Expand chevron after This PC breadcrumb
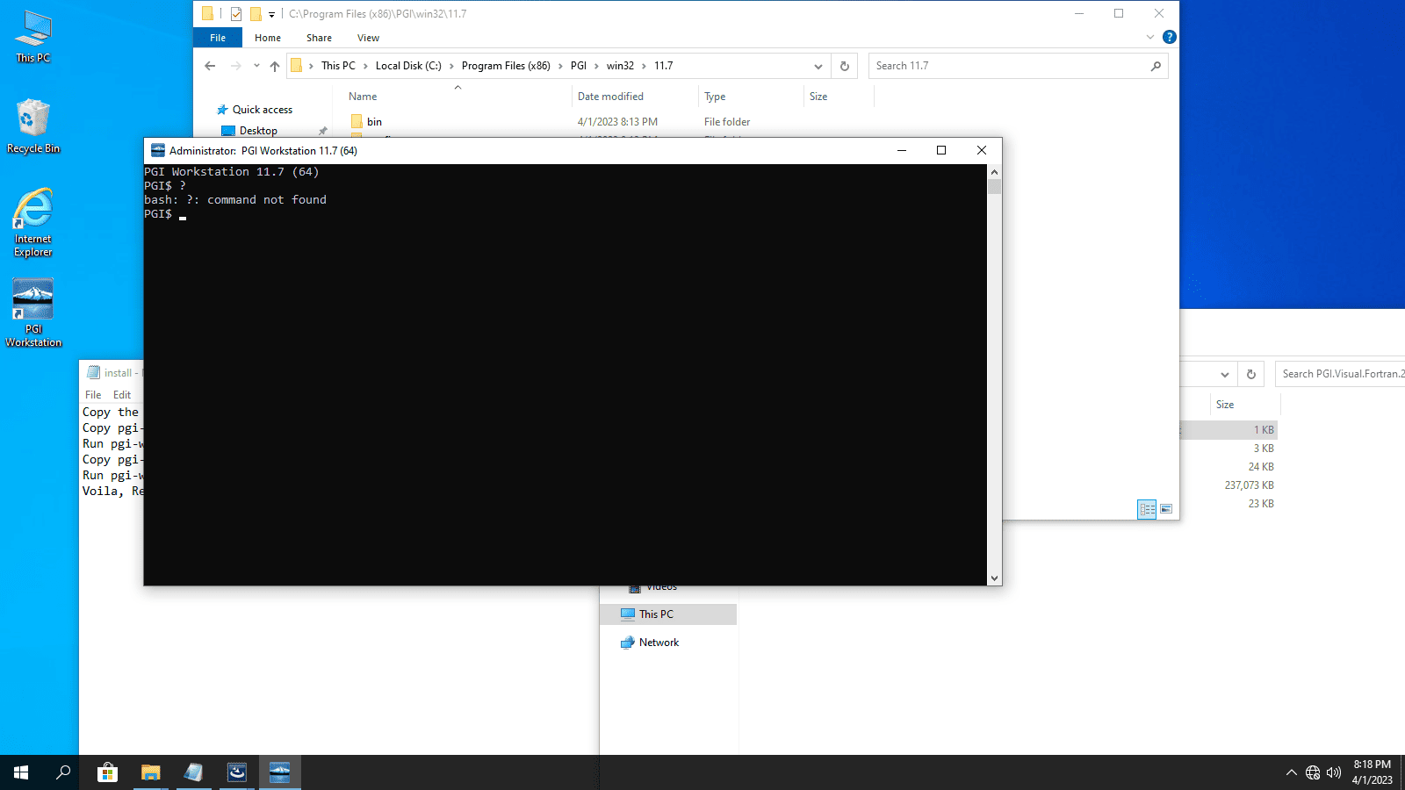Viewport: 1405px width, 790px height. (365, 66)
